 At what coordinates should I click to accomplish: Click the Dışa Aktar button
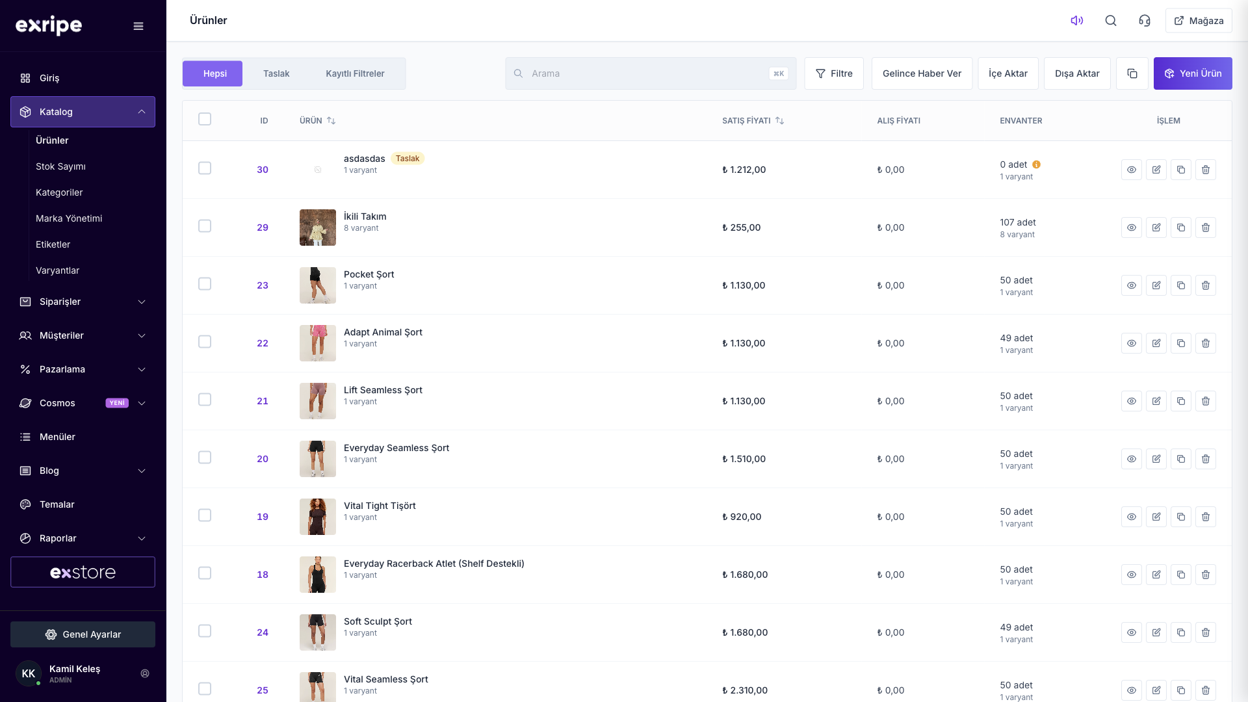[x=1077, y=73]
